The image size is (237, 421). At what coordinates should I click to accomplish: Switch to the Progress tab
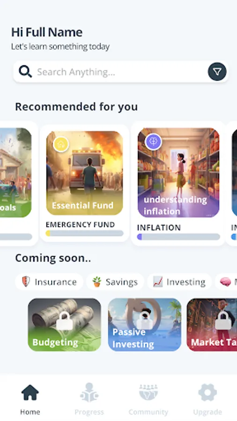tap(89, 399)
